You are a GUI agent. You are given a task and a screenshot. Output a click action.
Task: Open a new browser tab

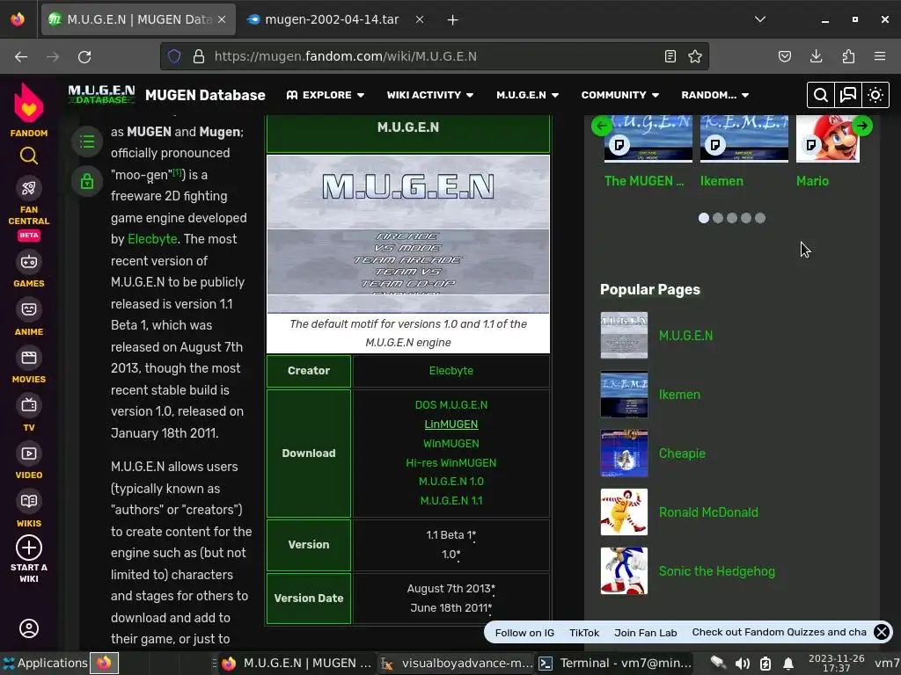(x=453, y=19)
